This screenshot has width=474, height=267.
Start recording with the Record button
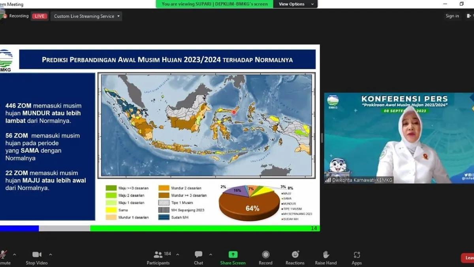[265, 258]
